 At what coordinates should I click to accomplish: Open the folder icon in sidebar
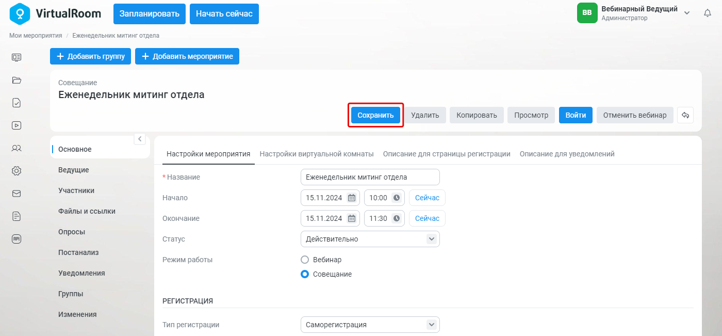click(17, 80)
